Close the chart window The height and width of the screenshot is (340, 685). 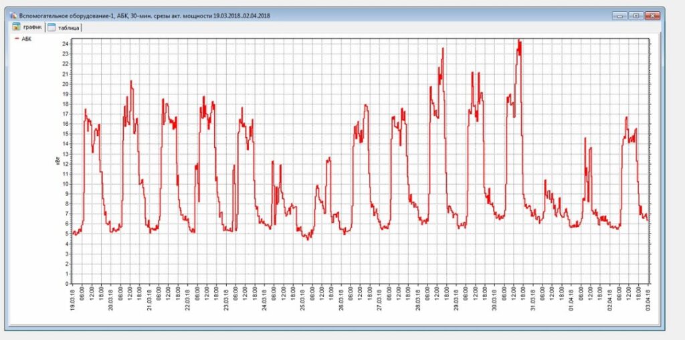[x=652, y=15]
